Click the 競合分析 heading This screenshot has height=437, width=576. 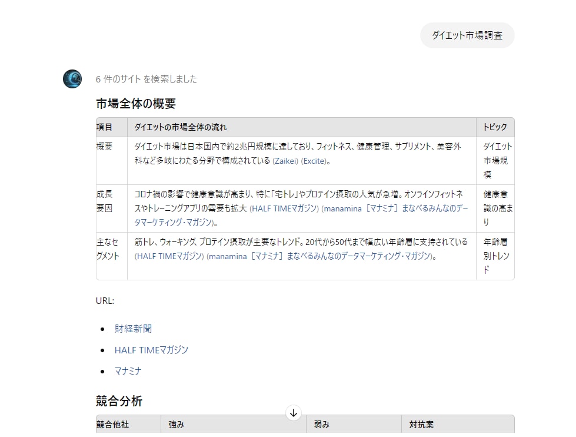pos(119,401)
